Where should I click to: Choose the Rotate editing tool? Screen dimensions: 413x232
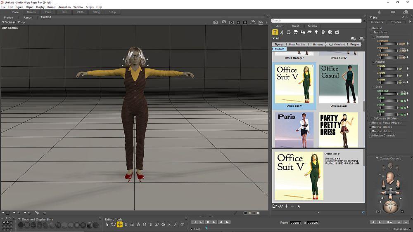tap(113, 225)
